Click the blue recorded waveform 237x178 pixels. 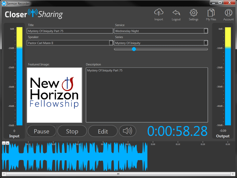click(x=75, y=157)
